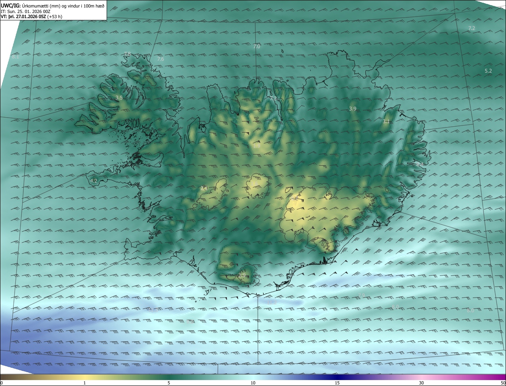The height and width of the screenshot is (386, 506).
Task: Click the init time "IT: Sun. 25. 01. 2026 00Z"
Action: click(25, 11)
